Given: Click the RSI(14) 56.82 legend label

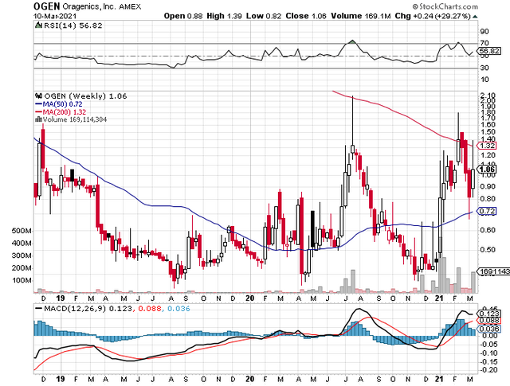Looking at the screenshot, I should [x=73, y=25].
